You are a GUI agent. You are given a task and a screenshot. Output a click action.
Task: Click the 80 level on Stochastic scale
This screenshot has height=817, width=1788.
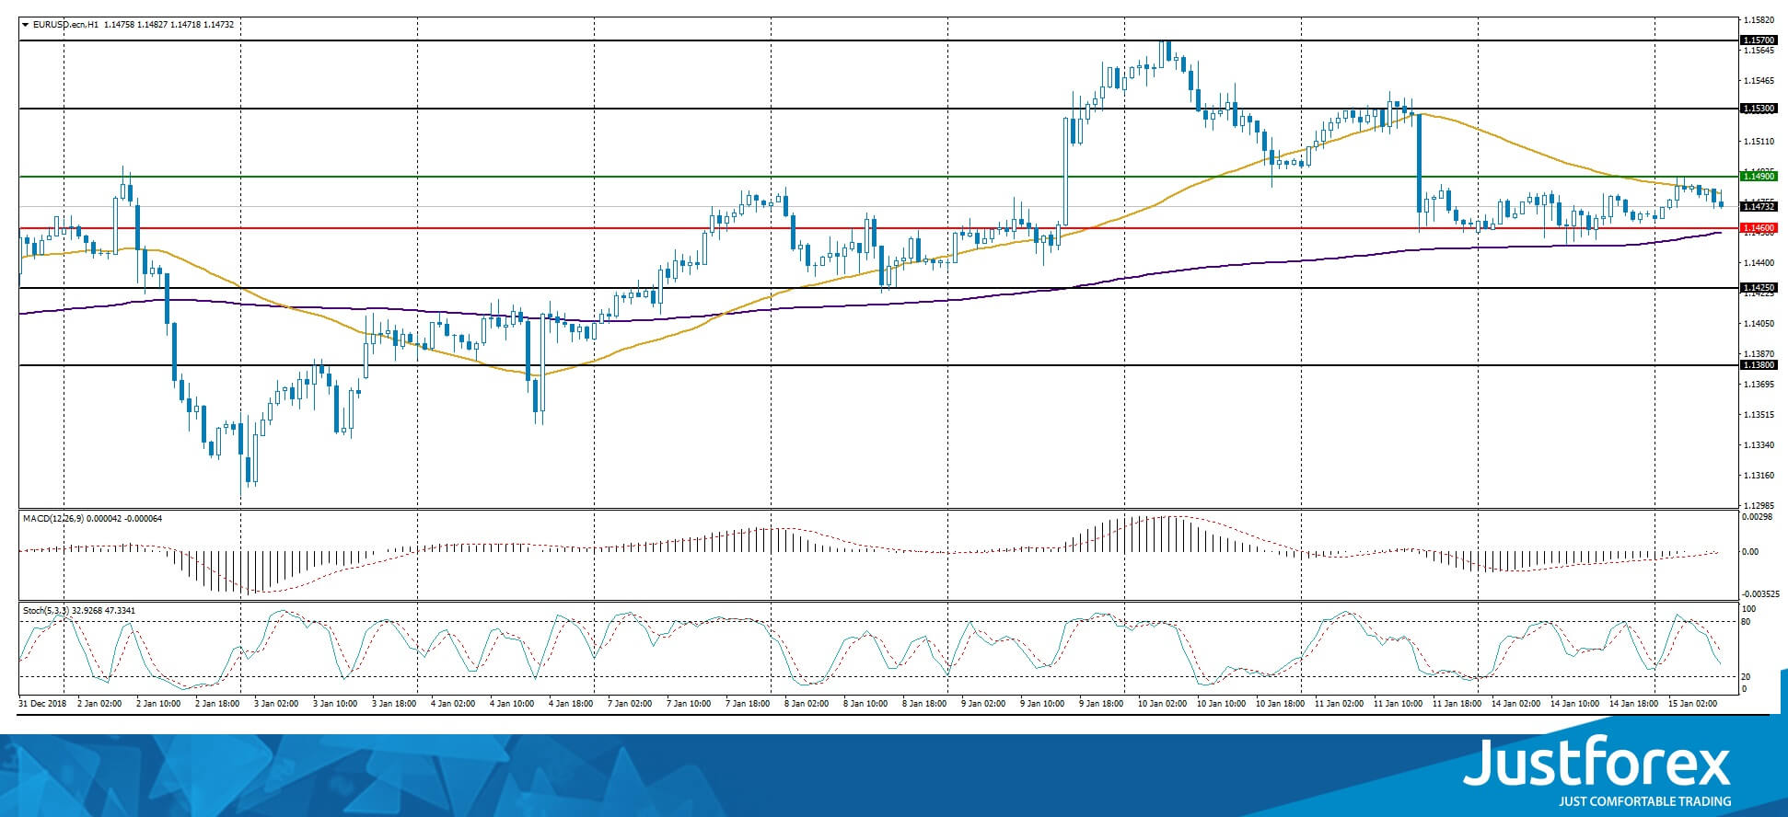(1747, 622)
